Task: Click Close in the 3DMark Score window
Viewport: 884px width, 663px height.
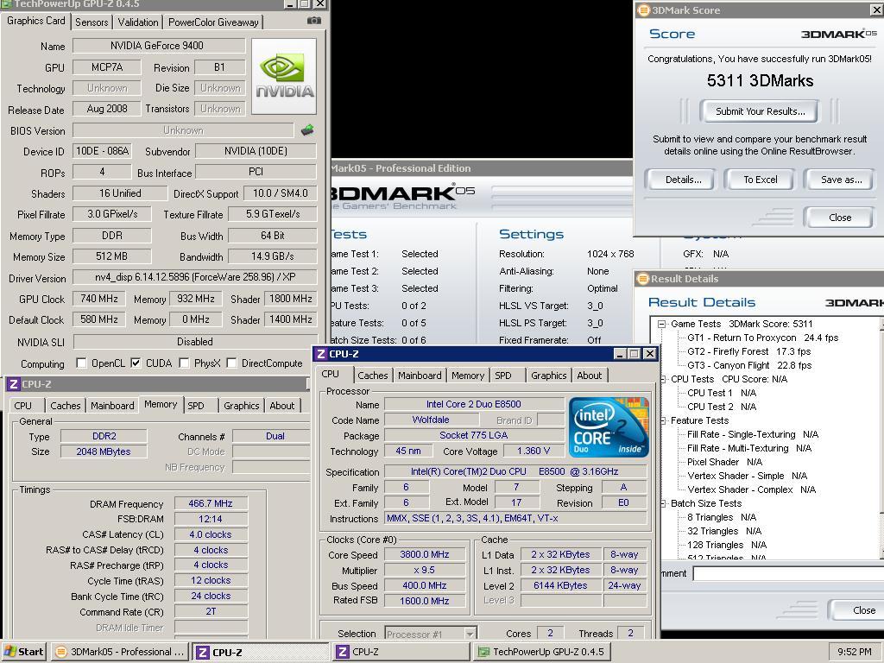Action: (x=840, y=218)
